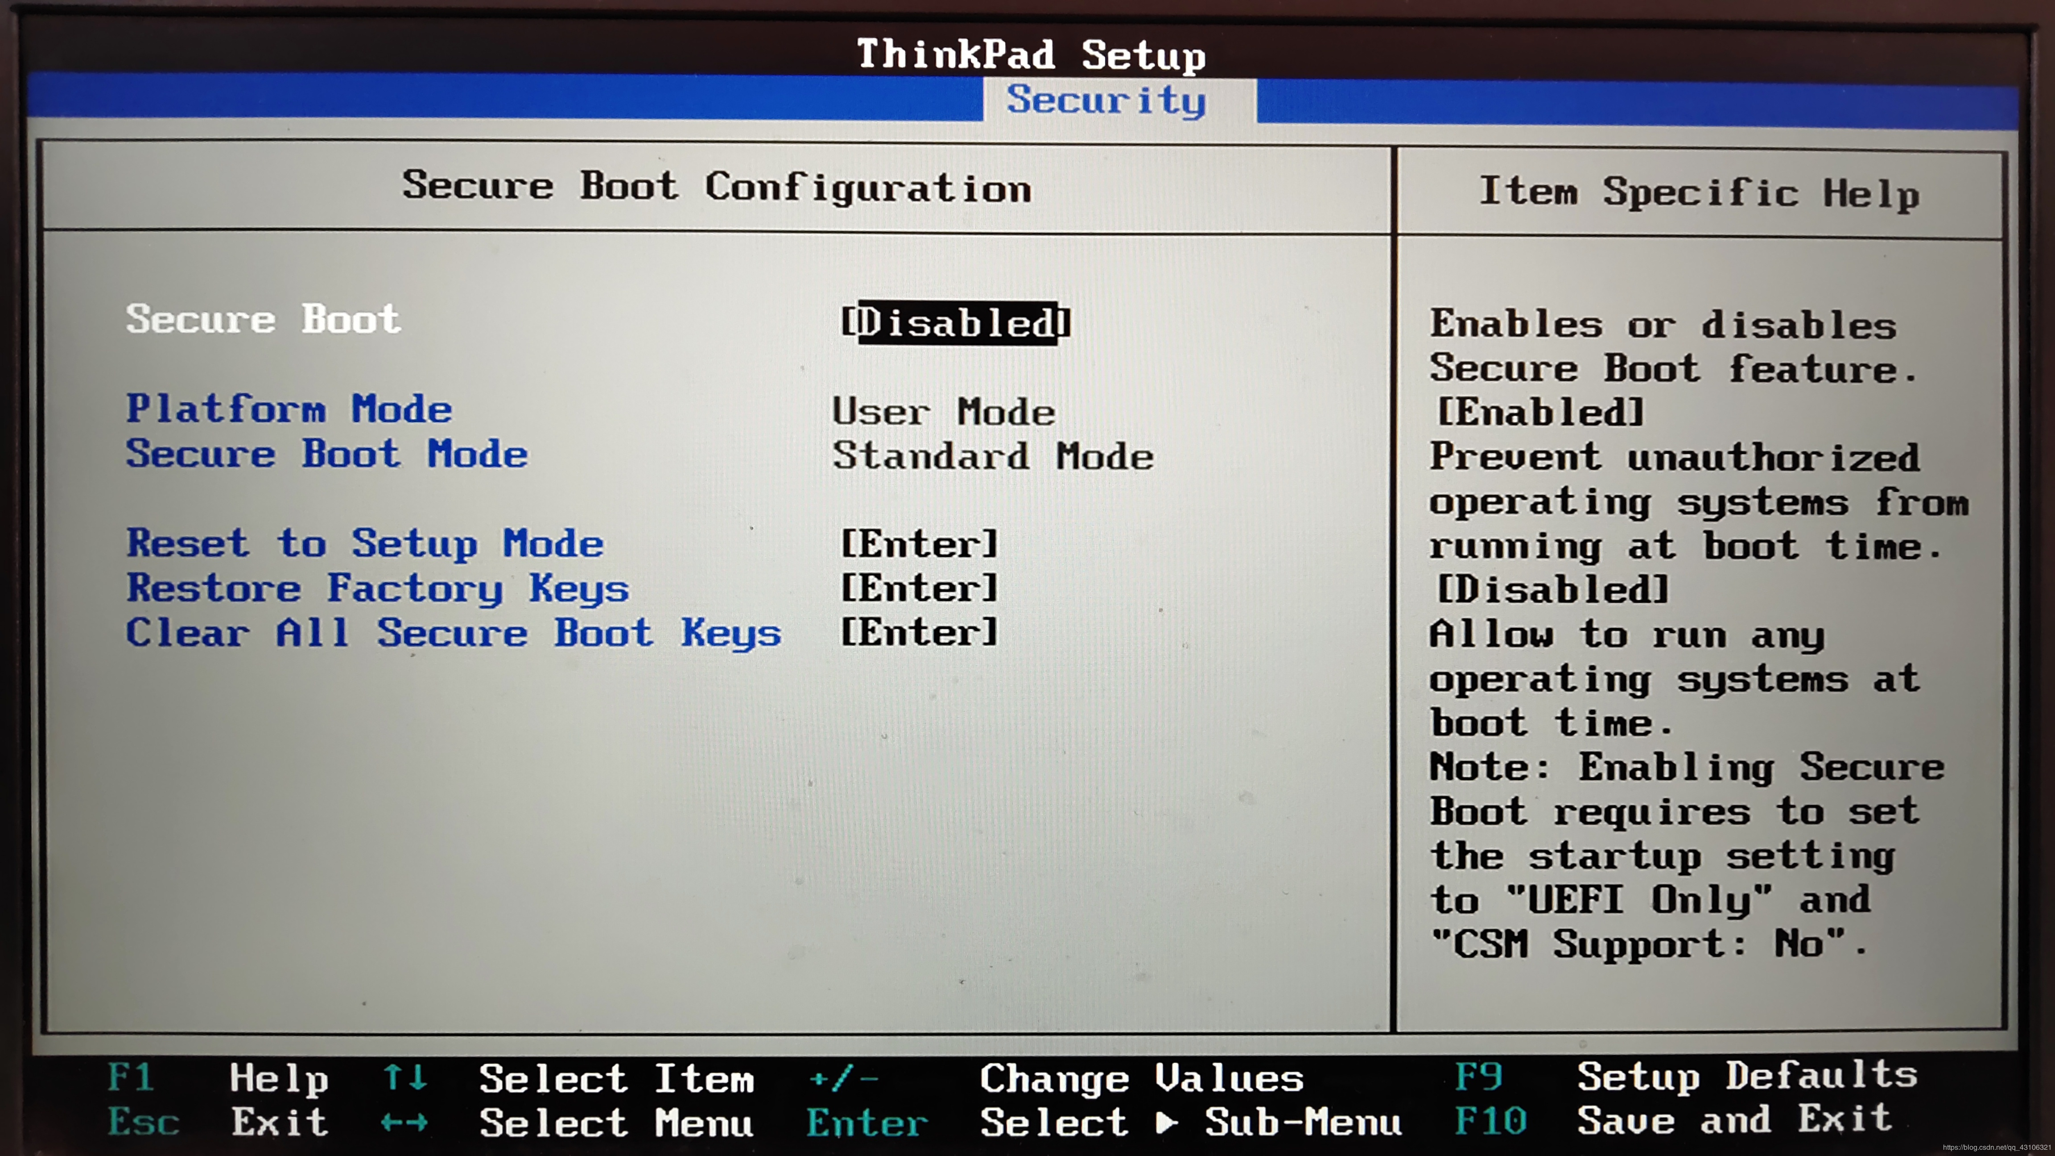The width and height of the screenshot is (2055, 1156).
Task: Click the [Disabled] text in the help panel
Action: 1553,590
